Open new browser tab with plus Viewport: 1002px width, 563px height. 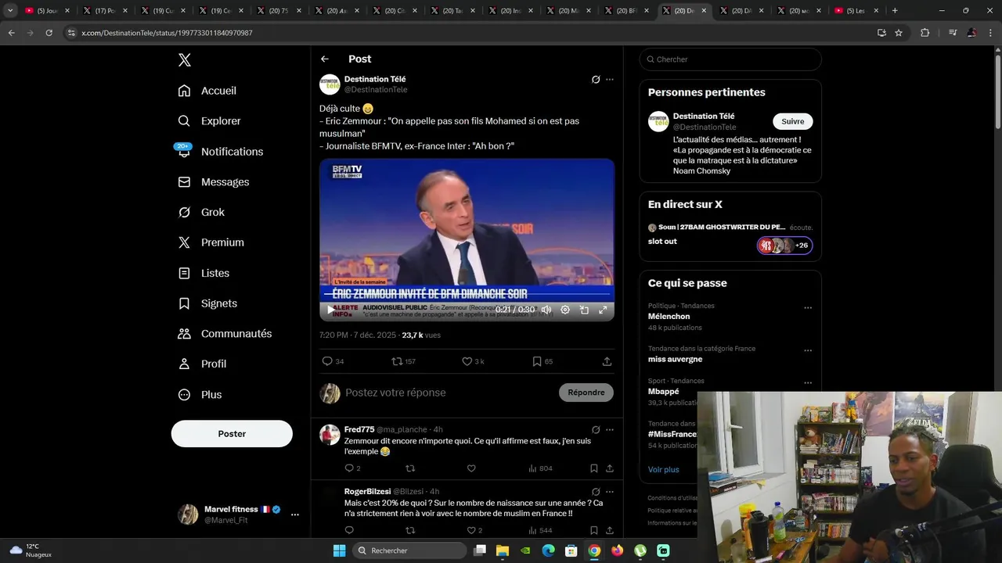(x=895, y=11)
